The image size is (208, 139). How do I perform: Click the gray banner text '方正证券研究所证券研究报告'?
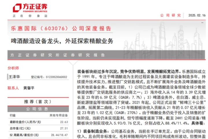[57, 55]
